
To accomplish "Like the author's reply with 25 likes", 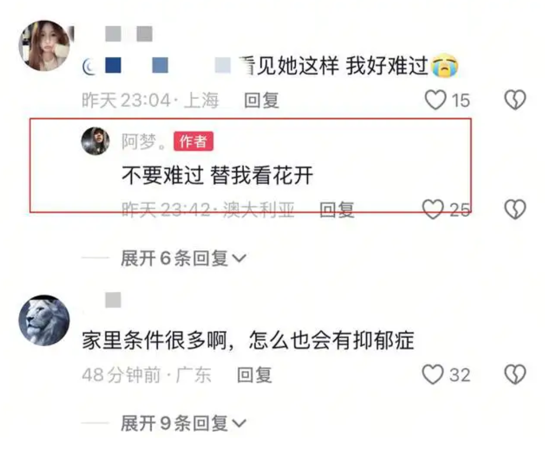I will tap(433, 209).
